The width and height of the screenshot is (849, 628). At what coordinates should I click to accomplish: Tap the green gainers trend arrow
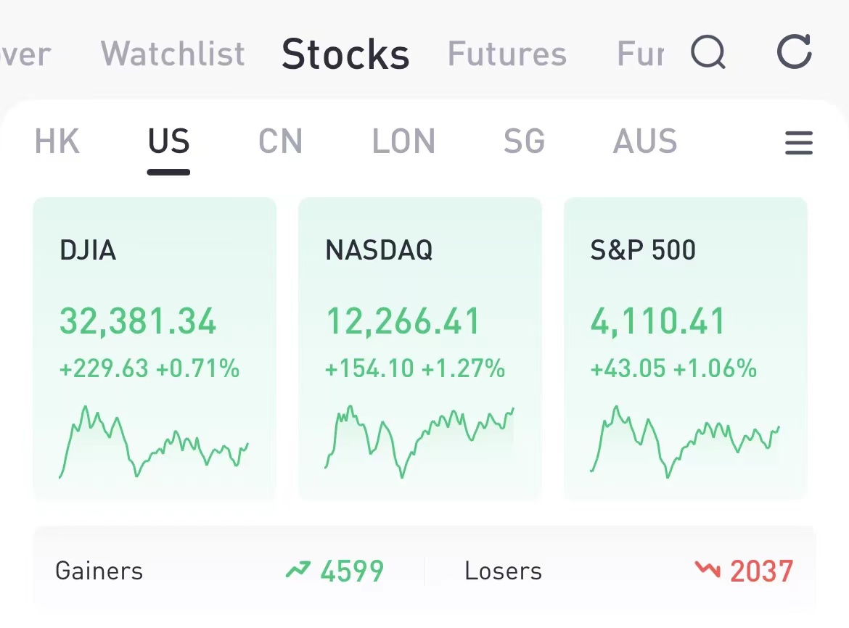[298, 569]
